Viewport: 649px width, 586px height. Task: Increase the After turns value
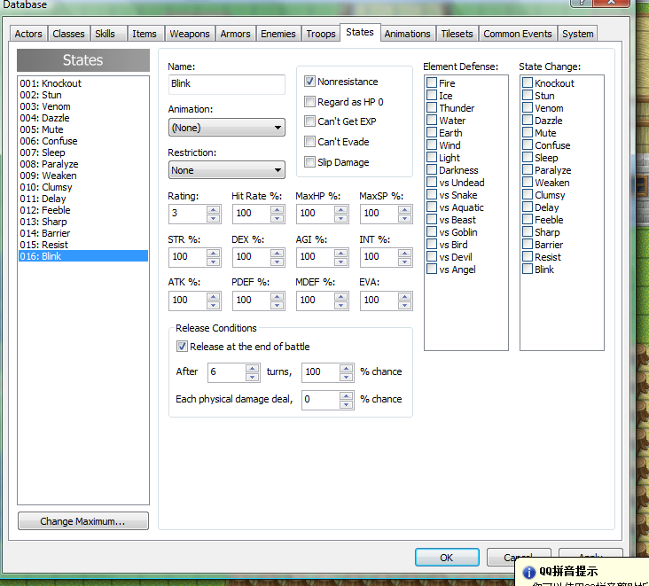pyautogui.click(x=252, y=368)
